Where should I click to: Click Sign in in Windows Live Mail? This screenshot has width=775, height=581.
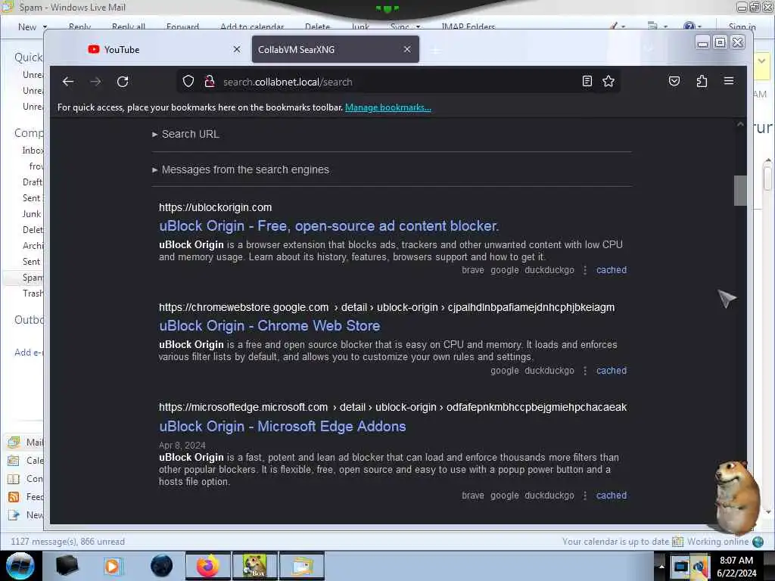click(742, 26)
